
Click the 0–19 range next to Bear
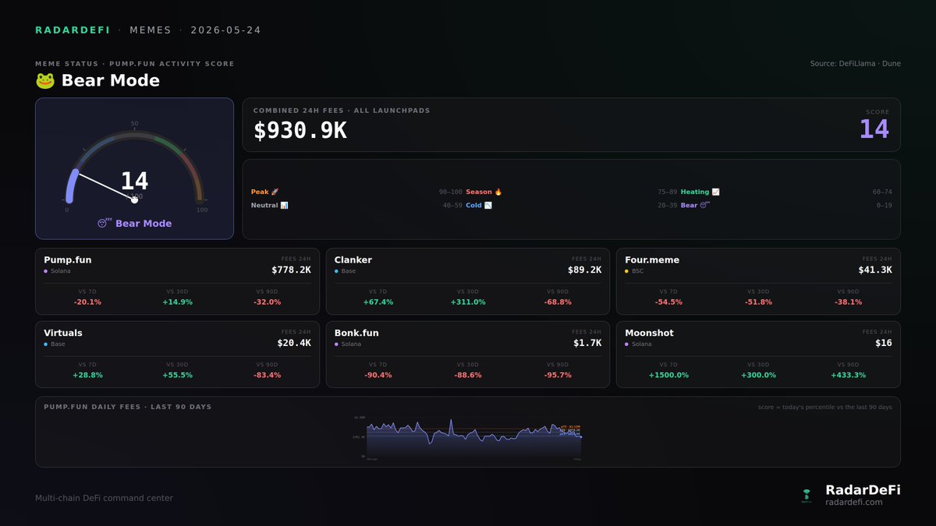[x=884, y=206]
